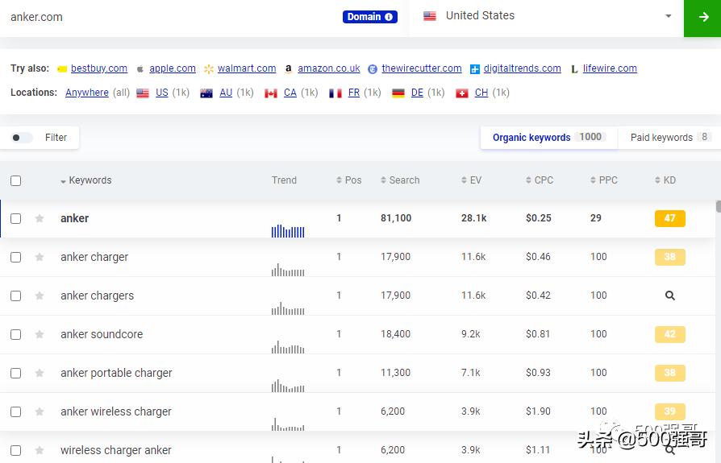Sort by EV column

pyautogui.click(x=471, y=180)
